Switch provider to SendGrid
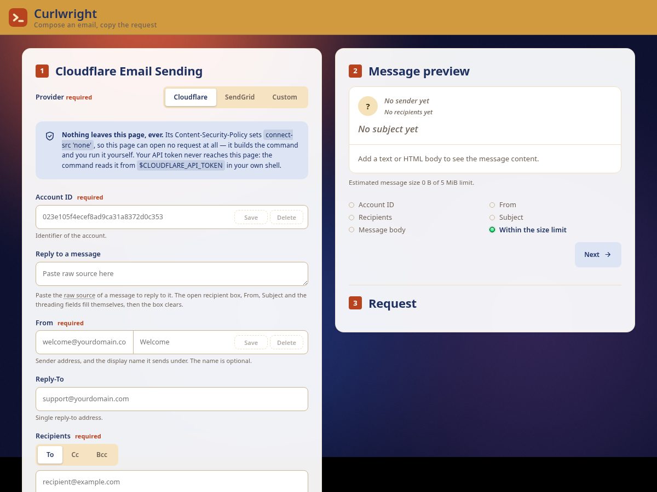Viewport: 657px width, 492px height. (x=240, y=97)
